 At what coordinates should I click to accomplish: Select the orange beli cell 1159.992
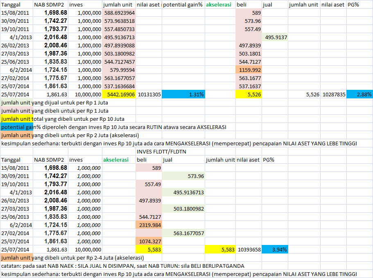[x=249, y=70]
